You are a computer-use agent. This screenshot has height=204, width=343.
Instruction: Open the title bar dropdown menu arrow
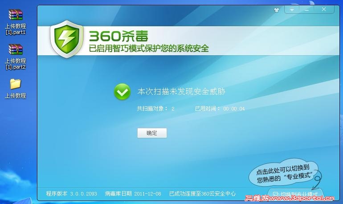tap(292, 9)
